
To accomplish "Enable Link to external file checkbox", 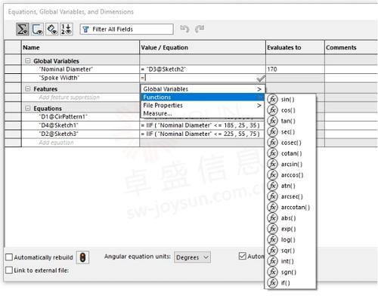I will coord(9,270).
